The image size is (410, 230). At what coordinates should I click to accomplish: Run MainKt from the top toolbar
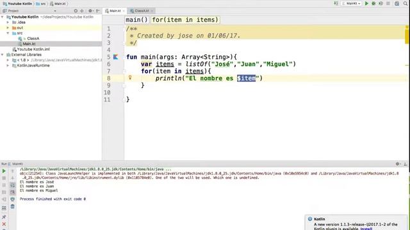(366, 3)
